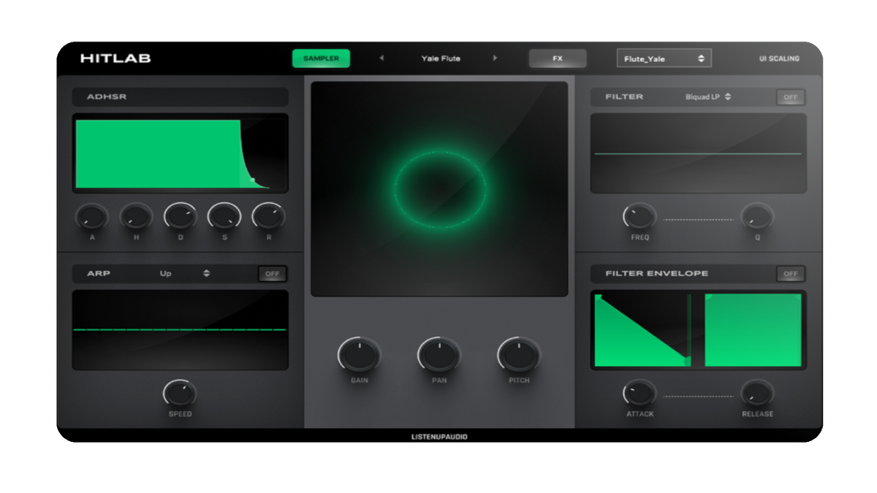Viewport: 877px width, 493px height.
Task: Toggle the ARP OFF switch
Action: 273,274
